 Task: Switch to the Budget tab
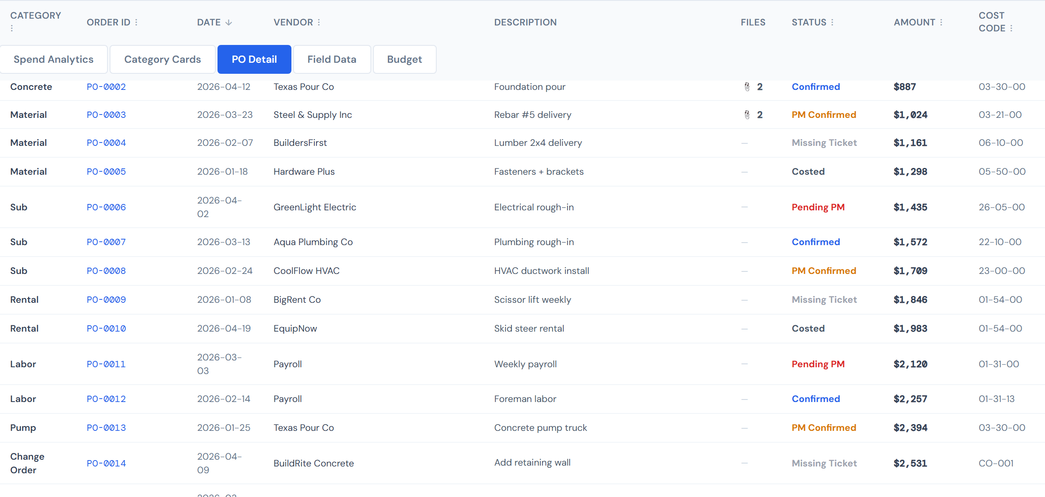click(404, 59)
